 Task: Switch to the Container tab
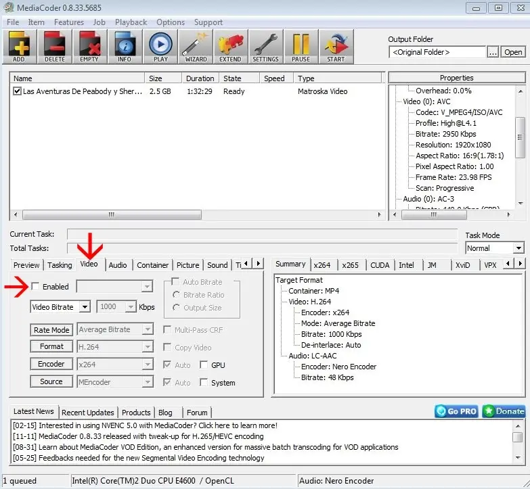(x=152, y=265)
